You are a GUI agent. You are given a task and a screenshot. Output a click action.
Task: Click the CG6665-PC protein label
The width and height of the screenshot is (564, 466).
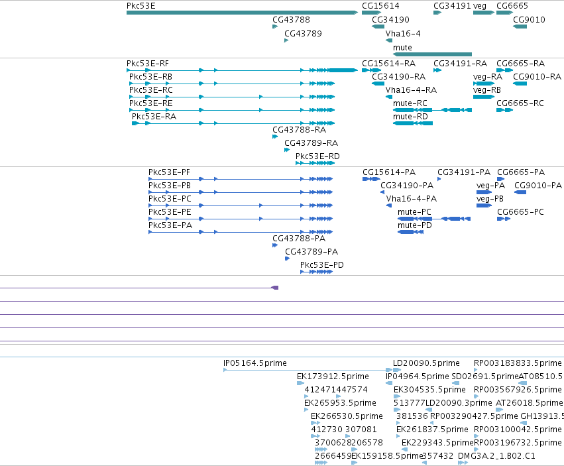520,212
